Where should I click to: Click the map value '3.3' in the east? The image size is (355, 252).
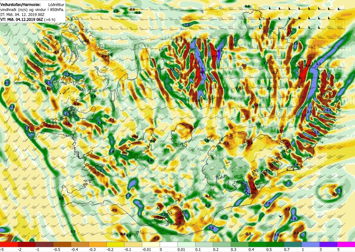(318, 64)
